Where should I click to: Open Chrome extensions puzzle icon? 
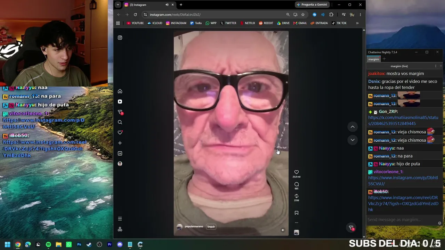tap(331, 15)
